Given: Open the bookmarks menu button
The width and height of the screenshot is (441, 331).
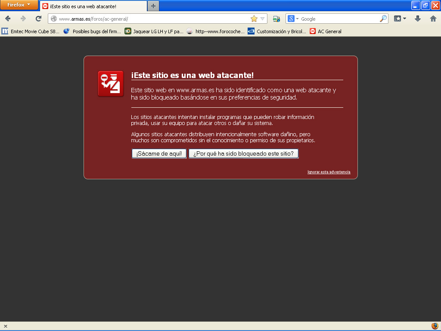Looking at the screenshot, I should pos(400,19).
